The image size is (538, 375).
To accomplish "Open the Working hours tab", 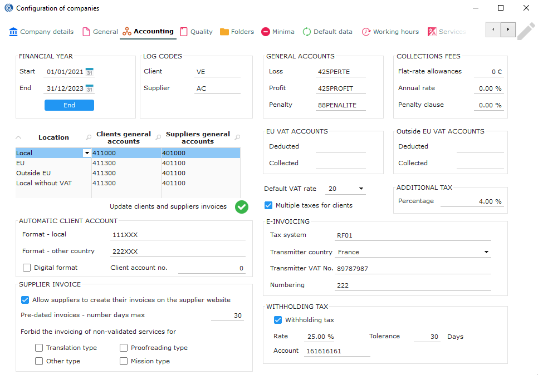I will click(390, 32).
